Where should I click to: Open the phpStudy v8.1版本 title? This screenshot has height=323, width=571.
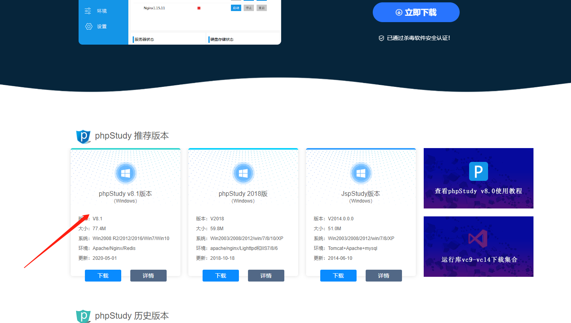pyautogui.click(x=126, y=194)
